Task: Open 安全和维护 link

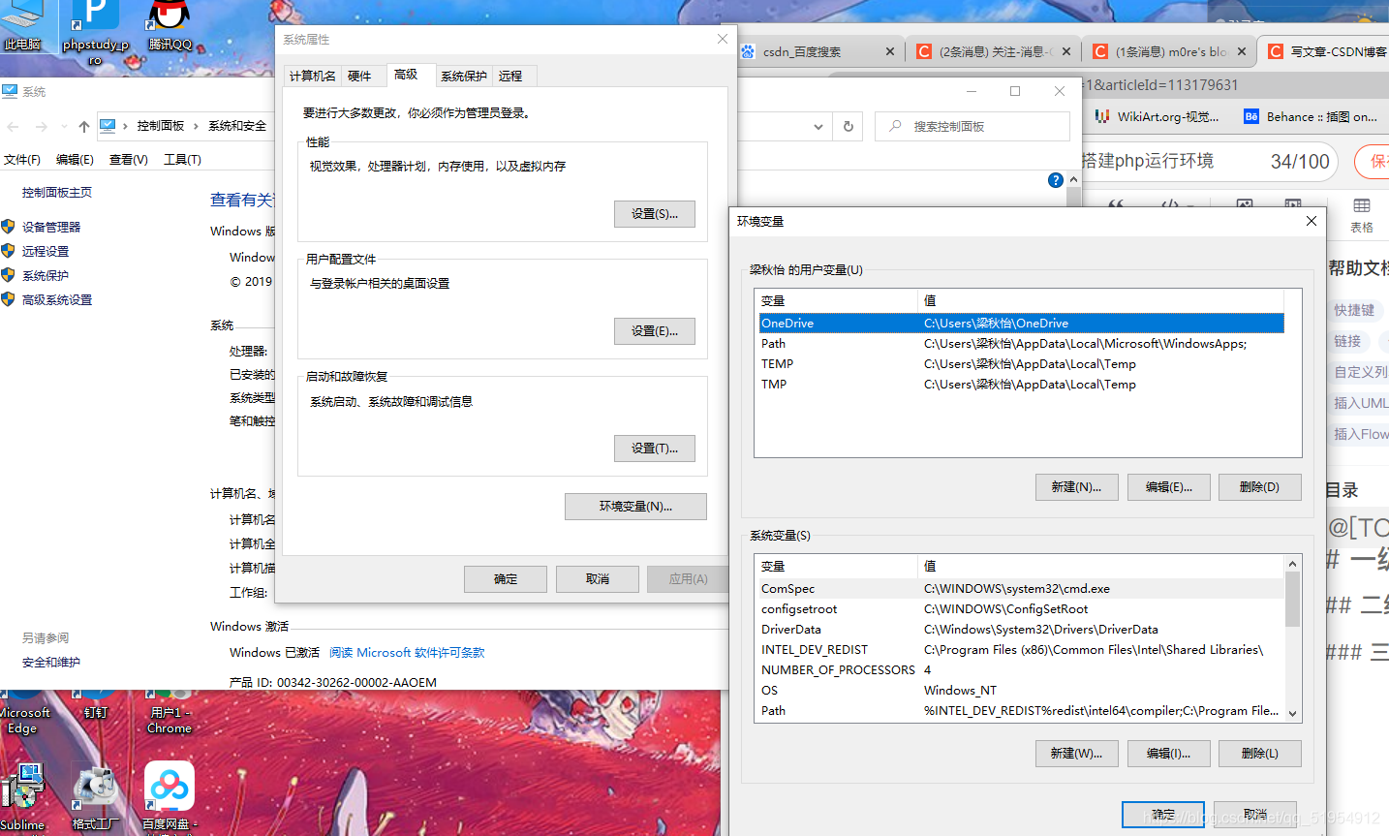Action: click(51, 663)
